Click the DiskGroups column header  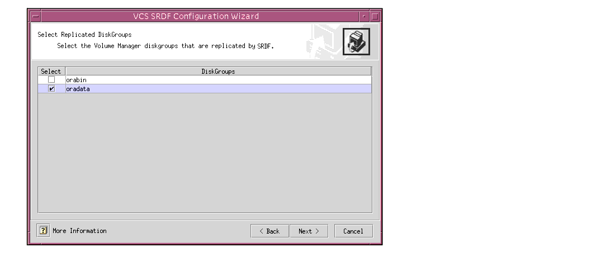click(219, 72)
